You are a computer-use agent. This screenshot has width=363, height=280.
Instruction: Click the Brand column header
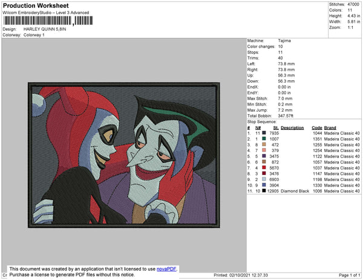point(330,127)
